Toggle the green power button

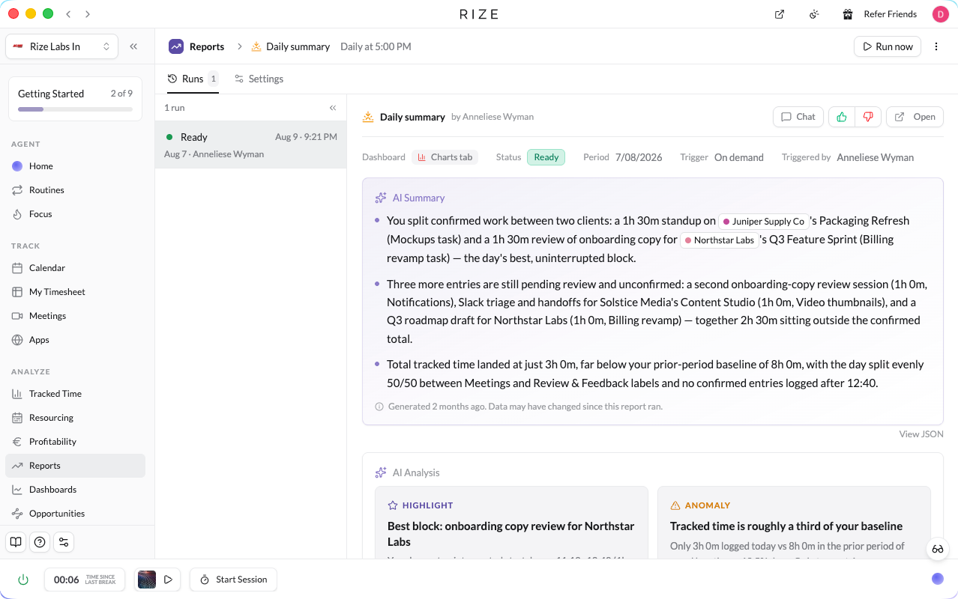(23, 580)
